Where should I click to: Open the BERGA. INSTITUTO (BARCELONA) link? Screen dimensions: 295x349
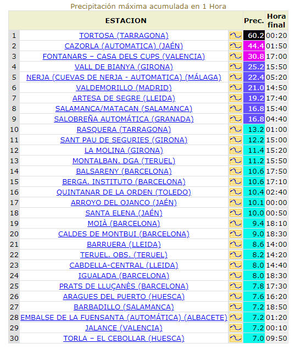click(124, 182)
